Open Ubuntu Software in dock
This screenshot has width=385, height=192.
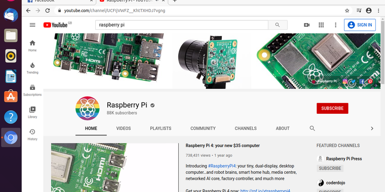tap(11, 97)
